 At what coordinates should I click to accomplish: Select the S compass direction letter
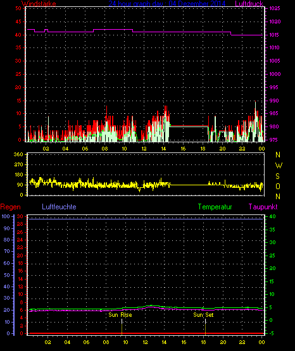tap(277, 176)
